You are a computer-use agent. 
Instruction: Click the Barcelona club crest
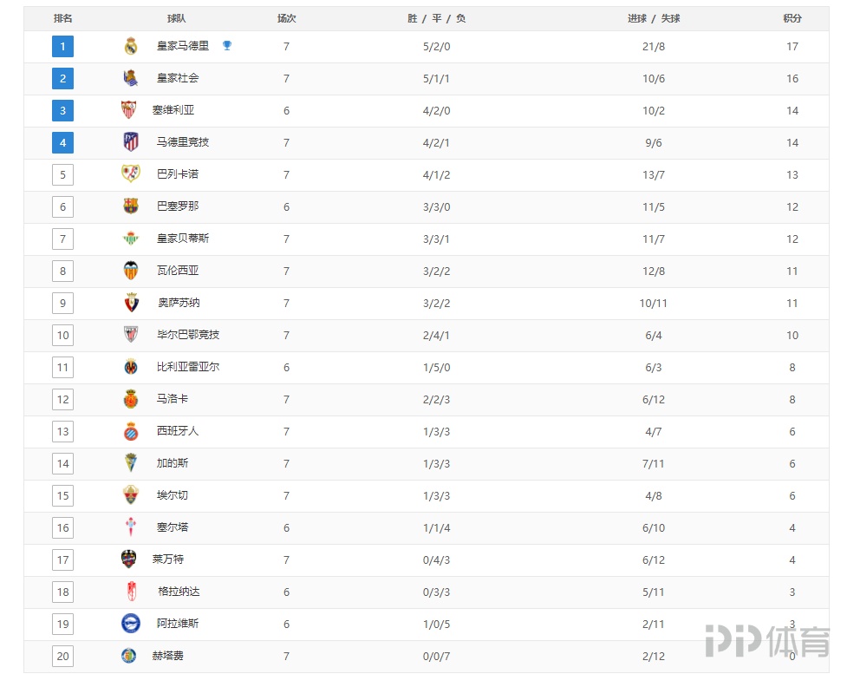point(131,206)
